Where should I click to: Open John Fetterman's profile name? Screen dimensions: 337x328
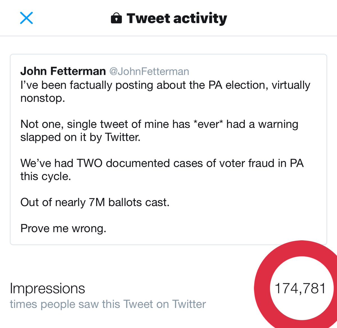[63, 71]
